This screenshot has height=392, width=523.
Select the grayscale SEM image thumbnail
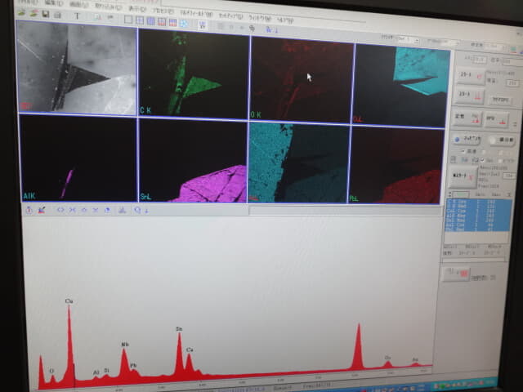pos(76,69)
